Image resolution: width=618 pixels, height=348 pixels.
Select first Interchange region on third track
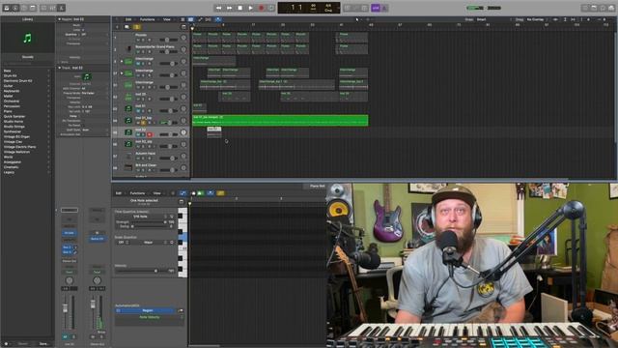pyautogui.click(x=214, y=60)
